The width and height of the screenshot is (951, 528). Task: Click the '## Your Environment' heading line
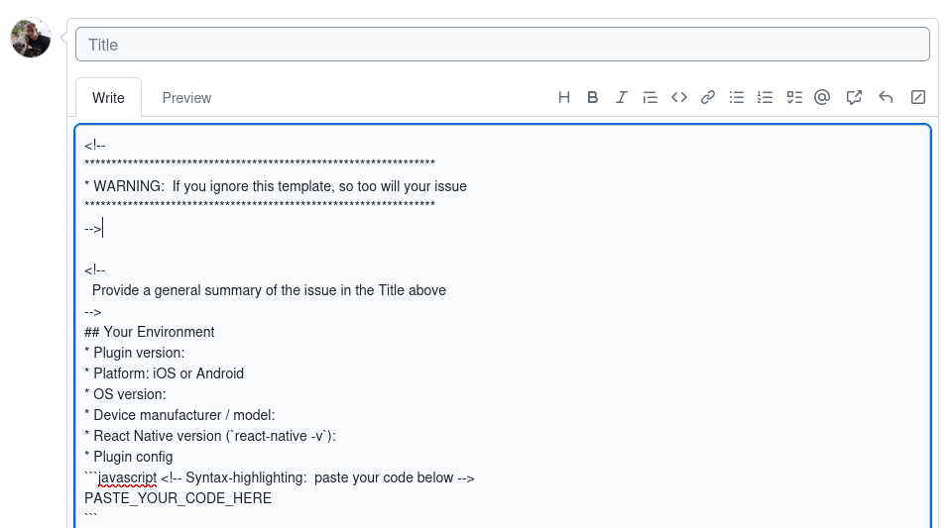[149, 332]
